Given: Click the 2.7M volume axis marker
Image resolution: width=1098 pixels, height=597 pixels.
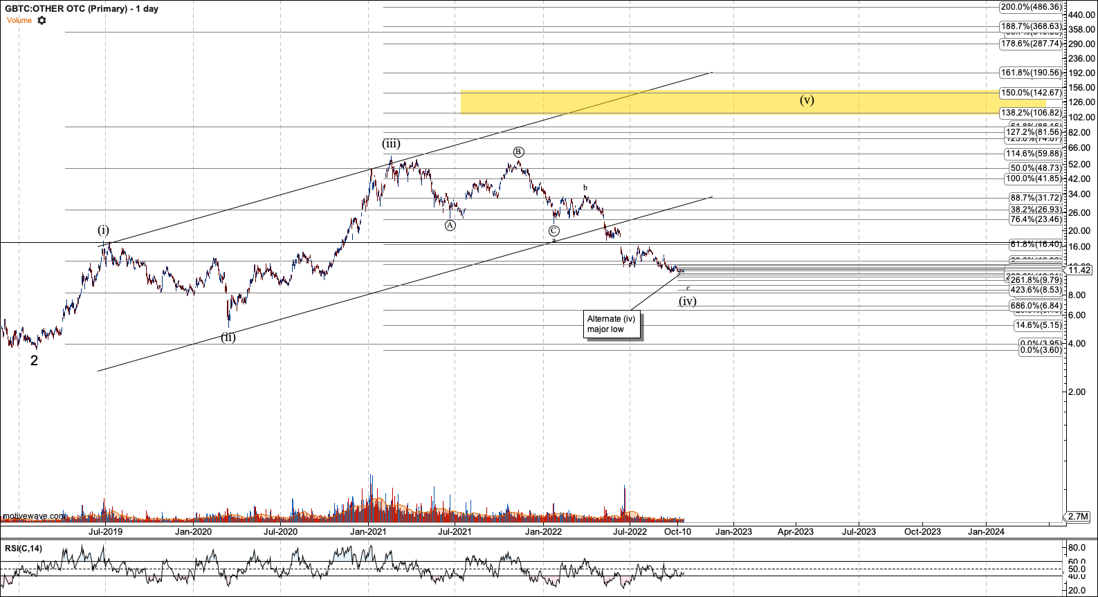Looking at the screenshot, I should click(1078, 517).
